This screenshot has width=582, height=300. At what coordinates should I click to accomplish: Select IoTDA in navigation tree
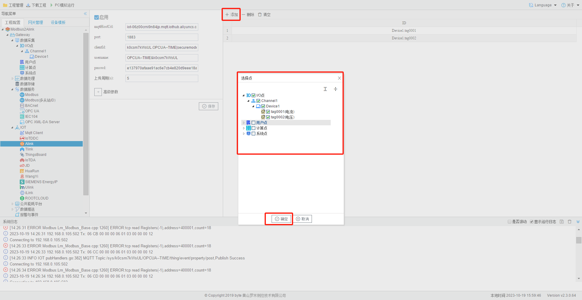(x=30, y=160)
